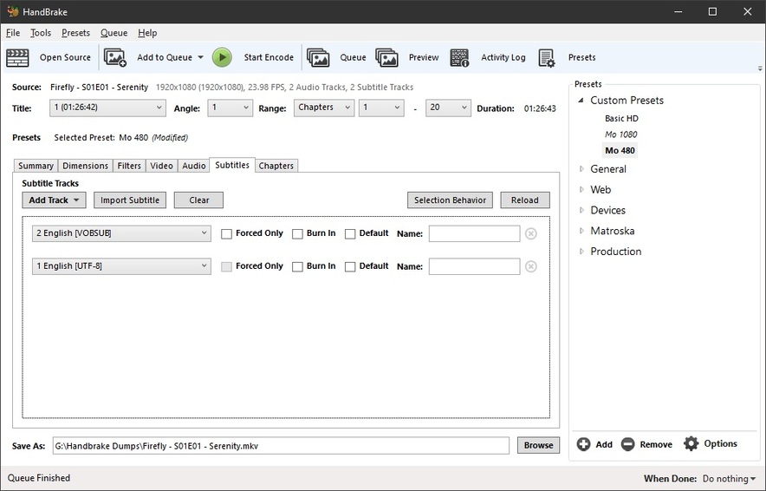Click the Presets toolbar gear-document icon

pos(547,58)
